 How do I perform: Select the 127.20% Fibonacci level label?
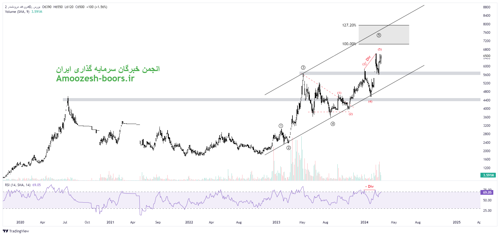[x=349, y=25]
